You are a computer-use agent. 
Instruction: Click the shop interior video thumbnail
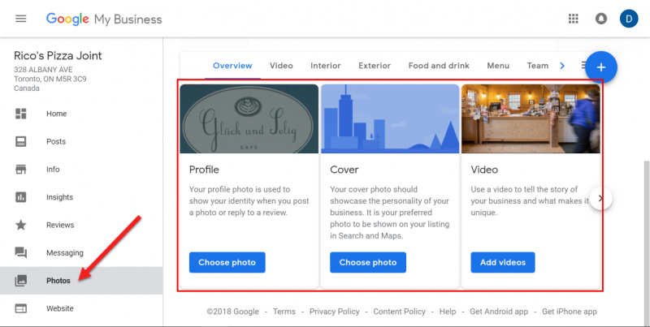tap(531, 118)
